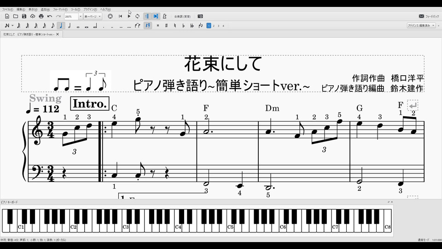Select the title text 花束にして in score
Screen dimensions: 442x249
click(223, 64)
